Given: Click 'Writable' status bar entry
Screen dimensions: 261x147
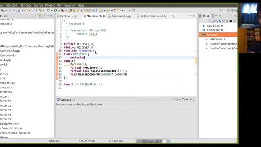Looking at the screenshot, I should pos(54,141).
